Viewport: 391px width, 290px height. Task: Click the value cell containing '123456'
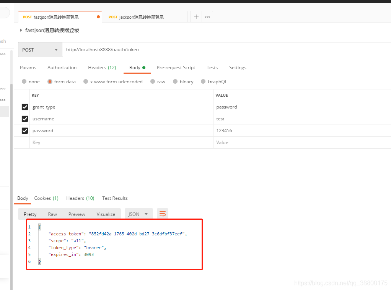coord(302,131)
